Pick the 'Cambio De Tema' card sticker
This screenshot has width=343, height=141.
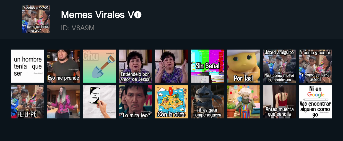100,102
